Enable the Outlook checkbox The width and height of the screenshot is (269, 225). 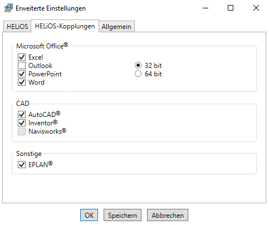click(x=22, y=65)
